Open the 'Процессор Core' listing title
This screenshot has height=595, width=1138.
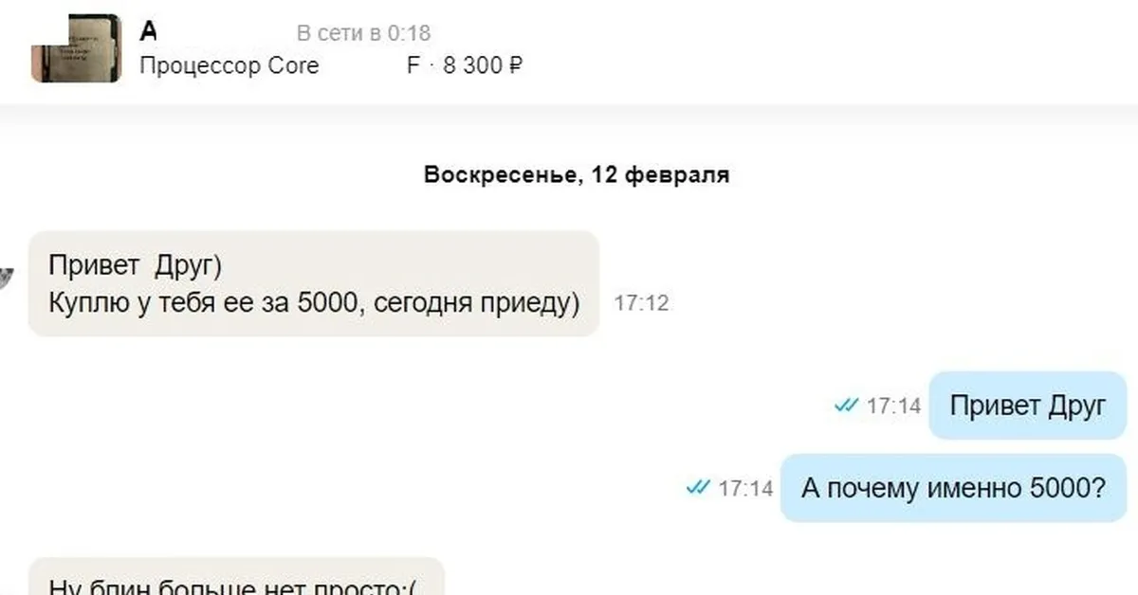click(x=229, y=65)
